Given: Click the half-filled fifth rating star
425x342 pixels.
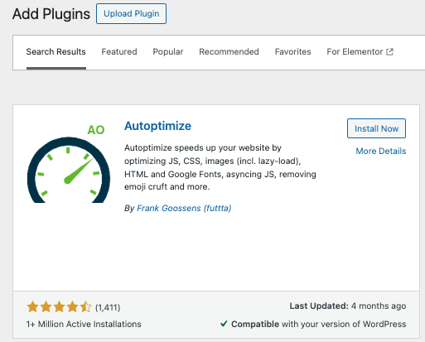Looking at the screenshot, I should point(85,306).
